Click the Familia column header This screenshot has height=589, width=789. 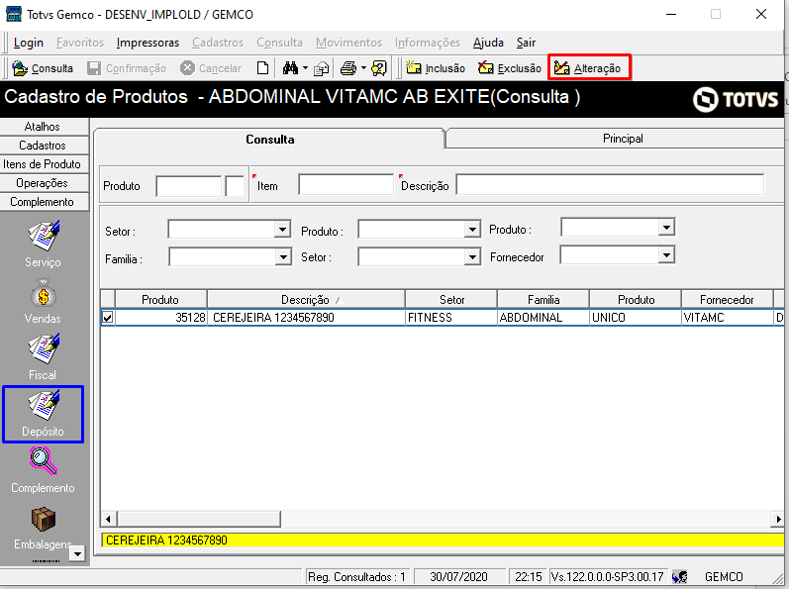tap(543, 300)
